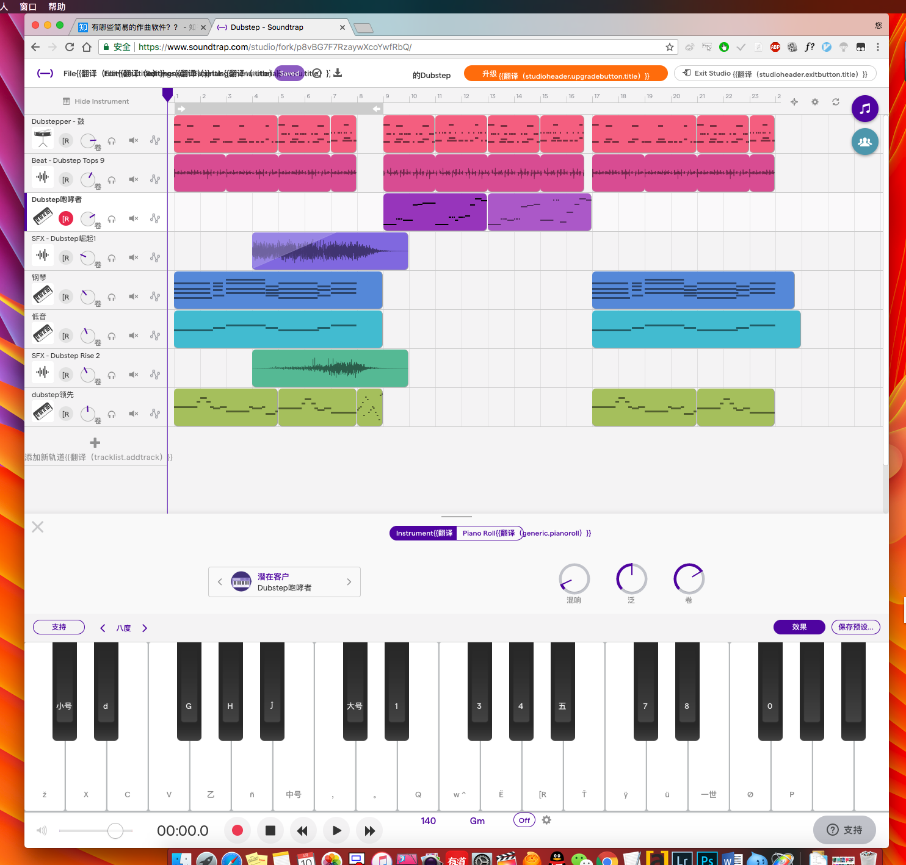Disarm recording on Dubstep咆哮者 track
The width and height of the screenshot is (906, 865).
(x=66, y=218)
